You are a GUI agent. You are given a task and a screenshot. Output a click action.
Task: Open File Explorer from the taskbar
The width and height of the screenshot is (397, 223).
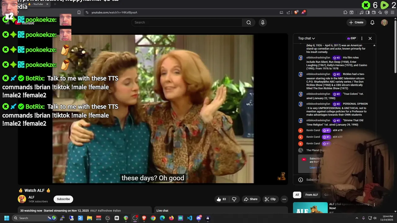pos(89,218)
